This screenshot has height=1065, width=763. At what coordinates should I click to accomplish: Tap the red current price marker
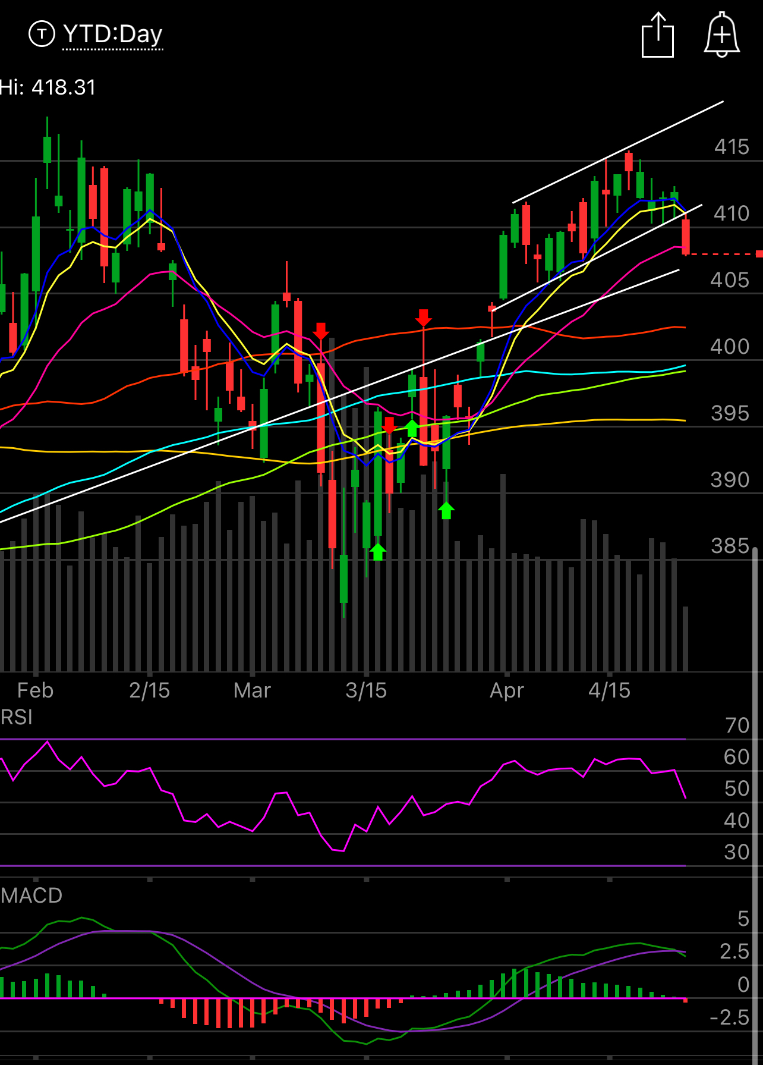(x=759, y=254)
